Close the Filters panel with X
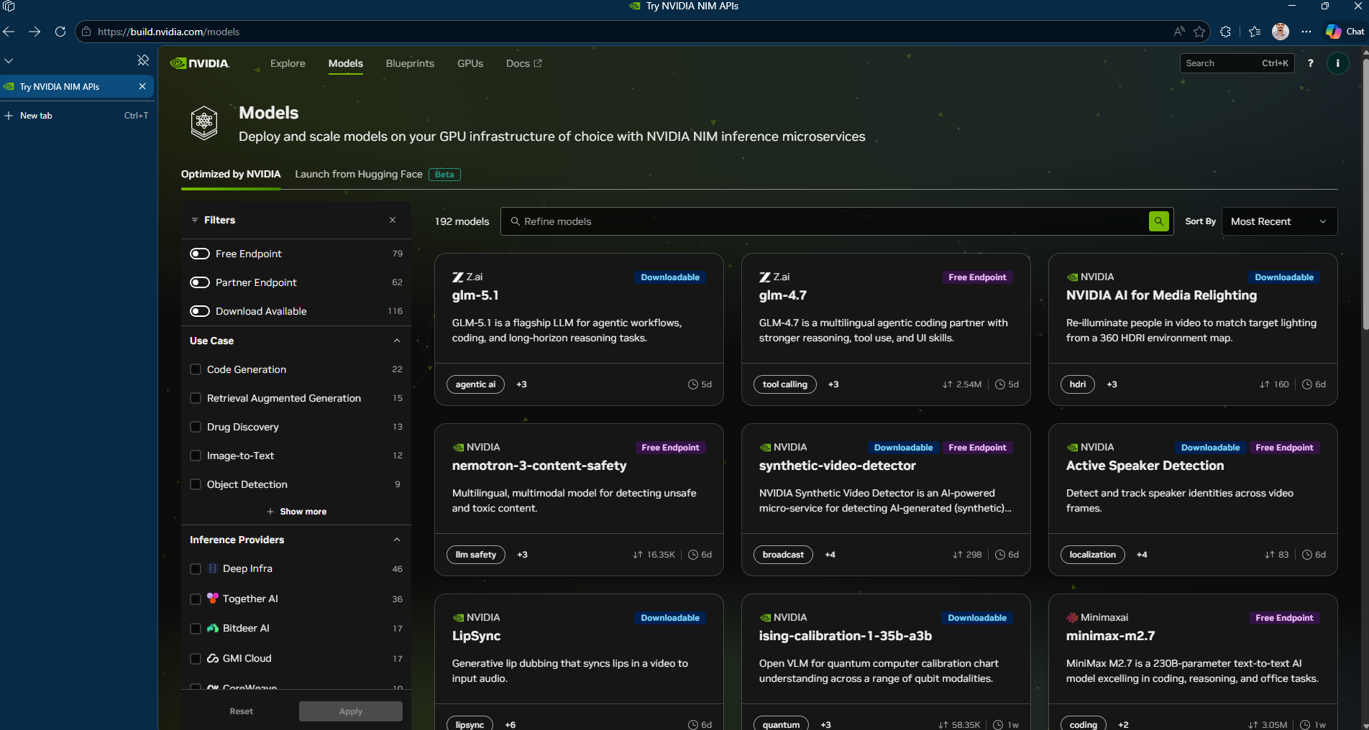Screen dimensions: 1369x730 (393, 220)
